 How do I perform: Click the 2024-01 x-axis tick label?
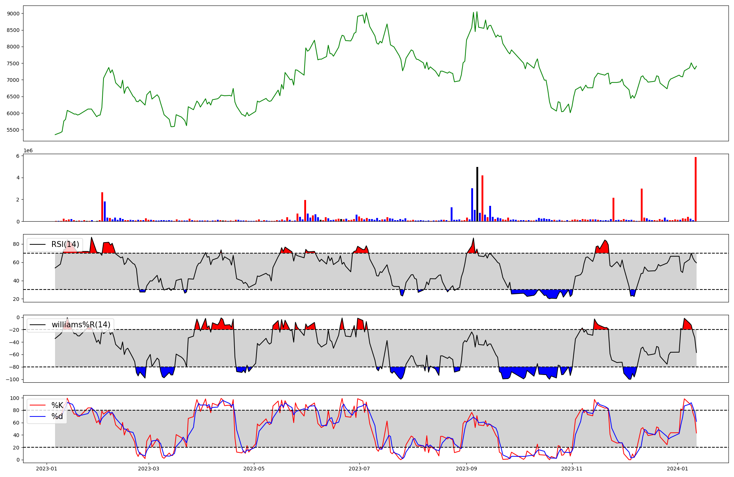pos(677,469)
